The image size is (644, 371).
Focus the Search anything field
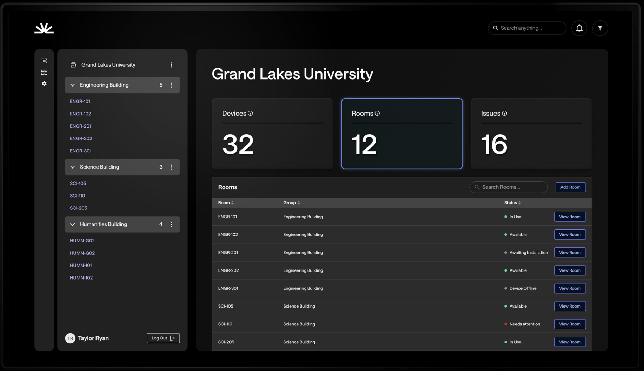[x=527, y=28]
